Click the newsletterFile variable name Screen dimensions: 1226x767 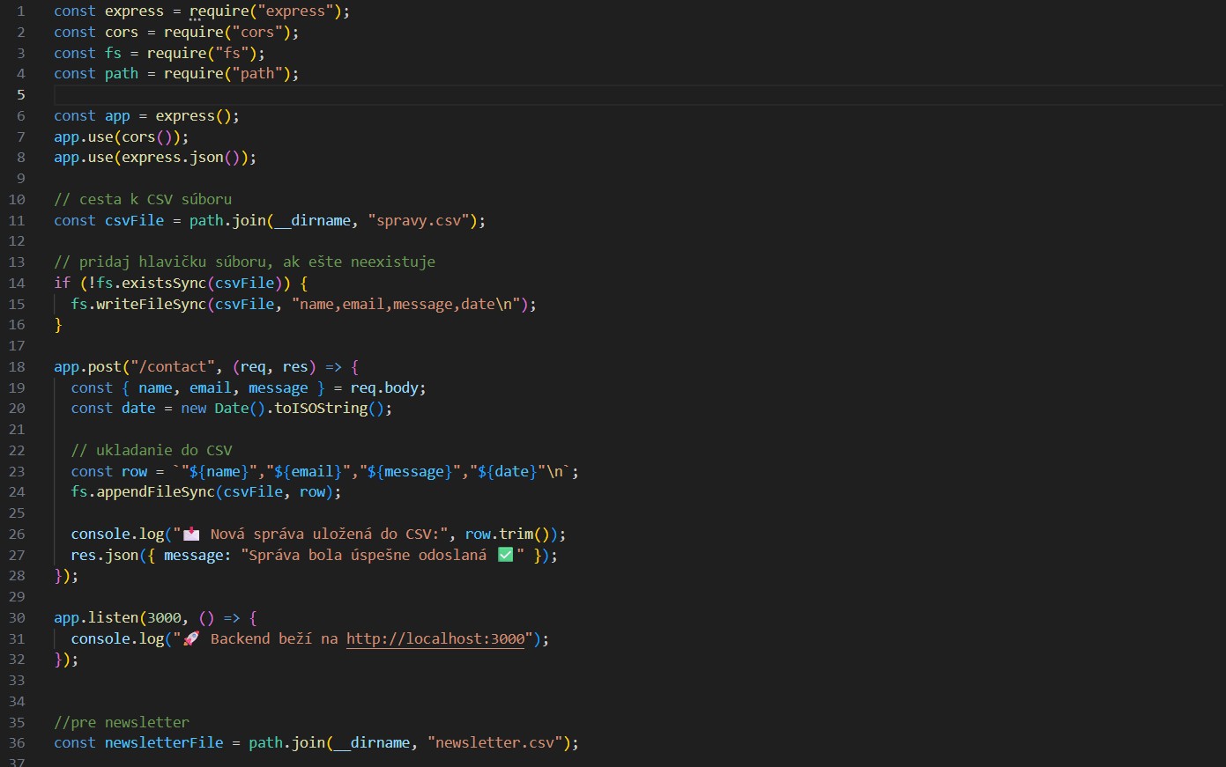click(x=164, y=743)
